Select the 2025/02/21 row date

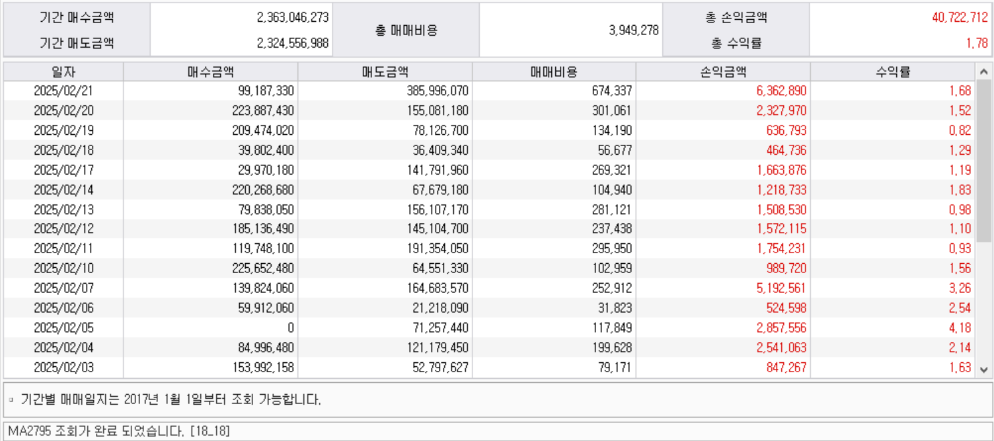pos(63,91)
